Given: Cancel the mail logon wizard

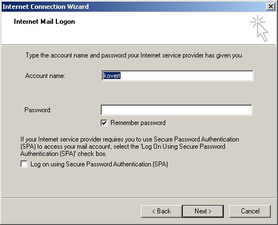Looking at the screenshot, I should 250,211.
